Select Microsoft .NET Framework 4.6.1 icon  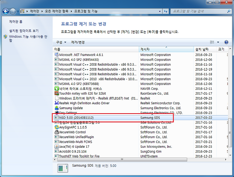tap(57, 55)
